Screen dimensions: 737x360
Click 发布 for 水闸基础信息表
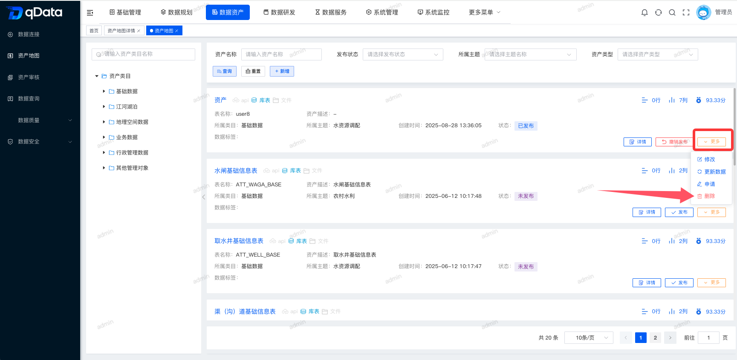(679, 212)
